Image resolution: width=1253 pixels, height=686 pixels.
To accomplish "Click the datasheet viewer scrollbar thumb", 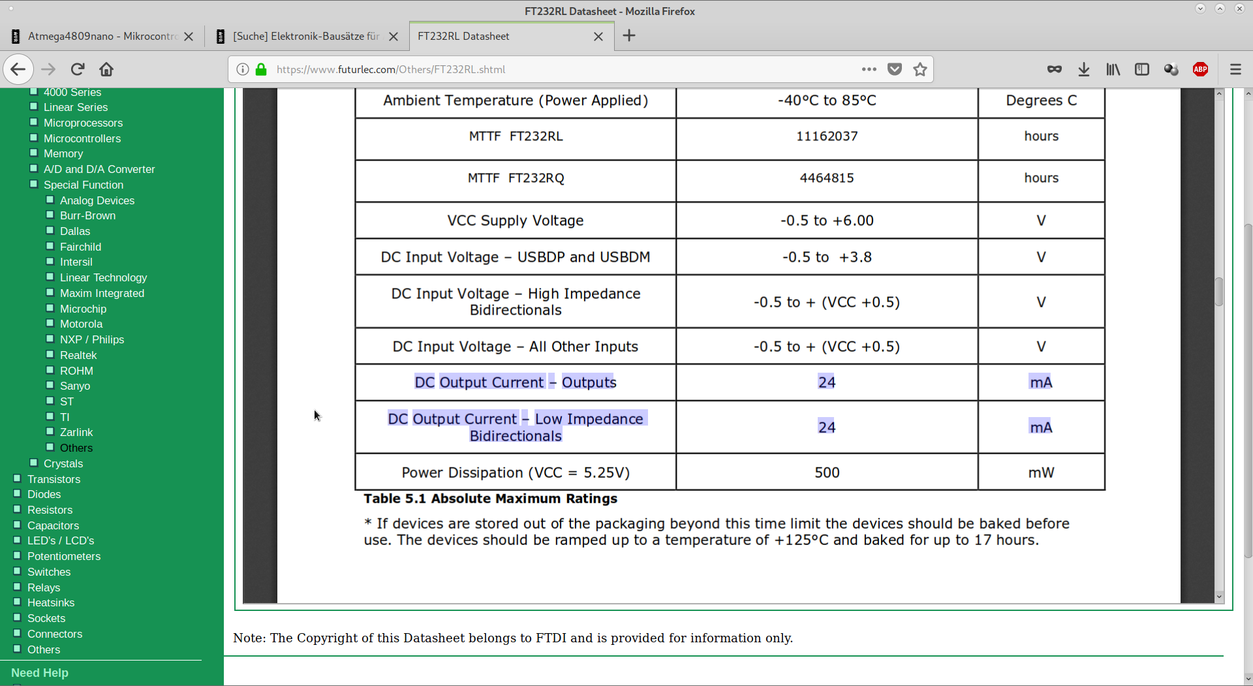I will coord(1219,292).
